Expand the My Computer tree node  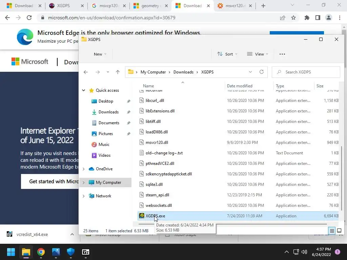(x=83, y=182)
